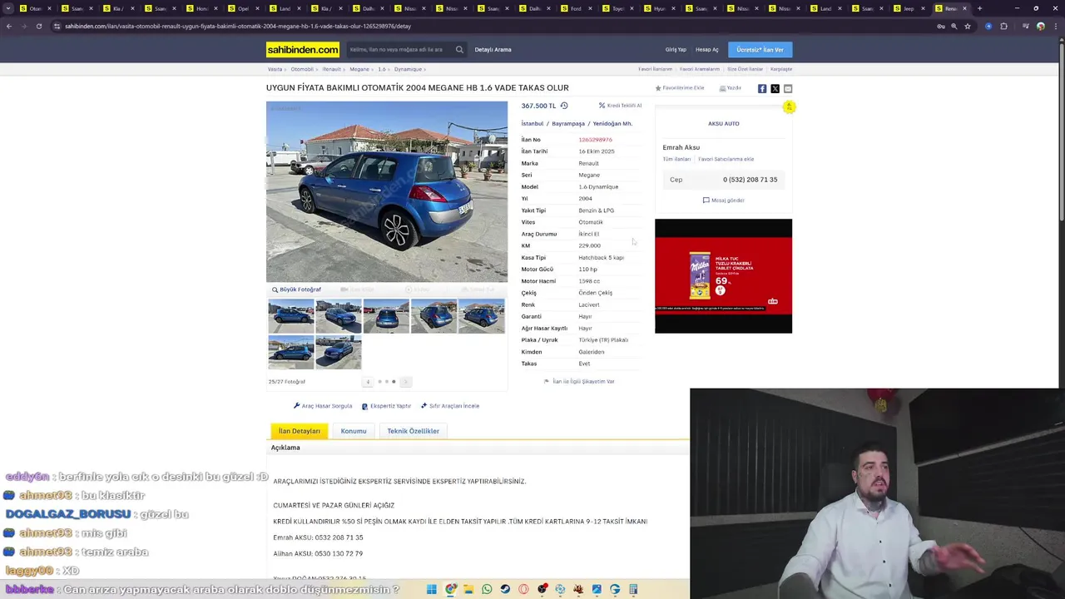1065x599 pixels.
Task: Report listing via İlan ile İlgili Şikayetim Var
Action: 579,382
